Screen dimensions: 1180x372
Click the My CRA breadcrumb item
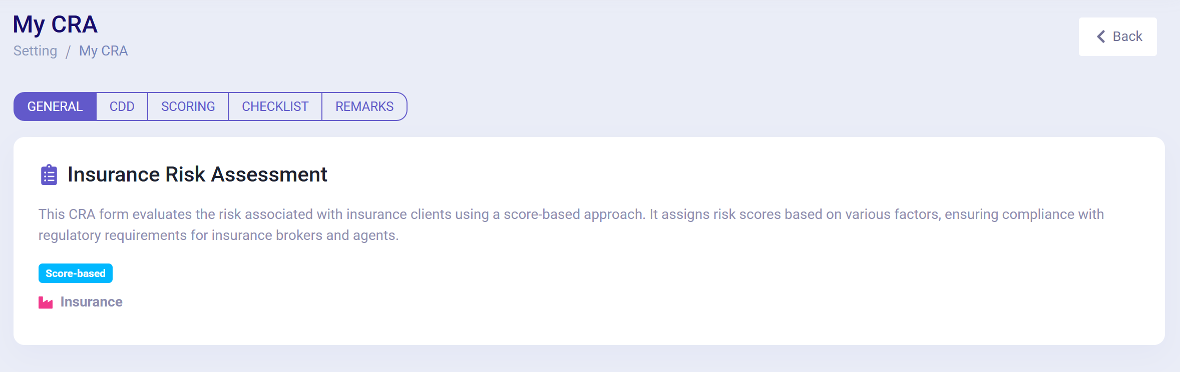pos(104,51)
